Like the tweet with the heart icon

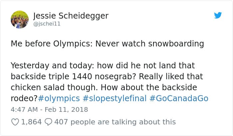[x=15, y=122]
